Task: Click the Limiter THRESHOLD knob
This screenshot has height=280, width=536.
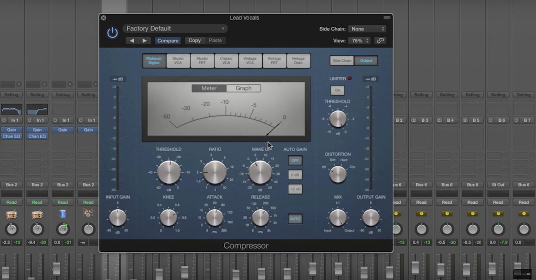Action: (337, 119)
